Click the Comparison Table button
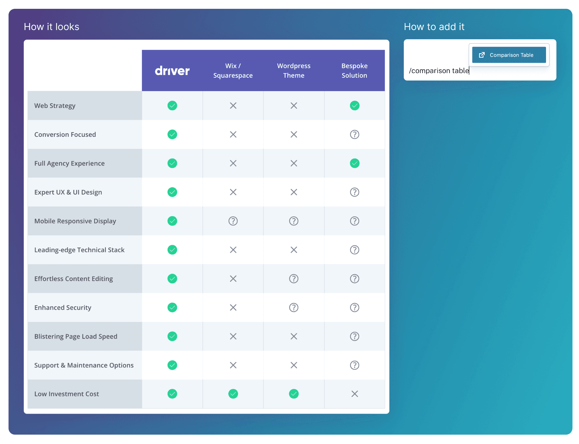Image resolution: width=579 pixels, height=444 pixels. point(509,55)
